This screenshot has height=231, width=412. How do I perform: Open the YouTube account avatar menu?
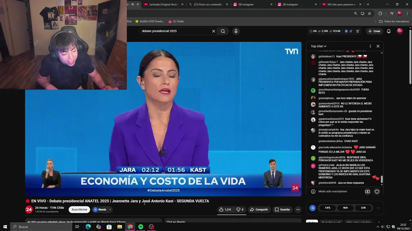[400, 31]
